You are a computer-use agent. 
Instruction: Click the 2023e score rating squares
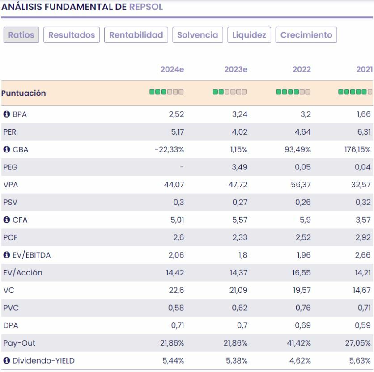click(230, 93)
